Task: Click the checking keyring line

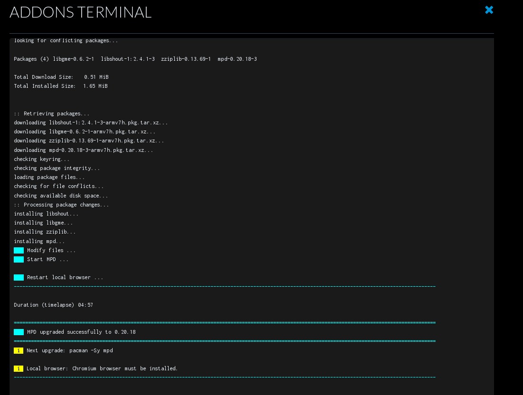Action: pyautogui.click(x=41, y=159)
